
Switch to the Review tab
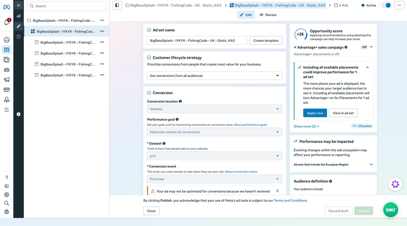(x=268, y=15)
